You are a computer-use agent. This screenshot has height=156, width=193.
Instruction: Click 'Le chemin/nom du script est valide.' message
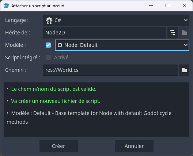tap(54, 89)
